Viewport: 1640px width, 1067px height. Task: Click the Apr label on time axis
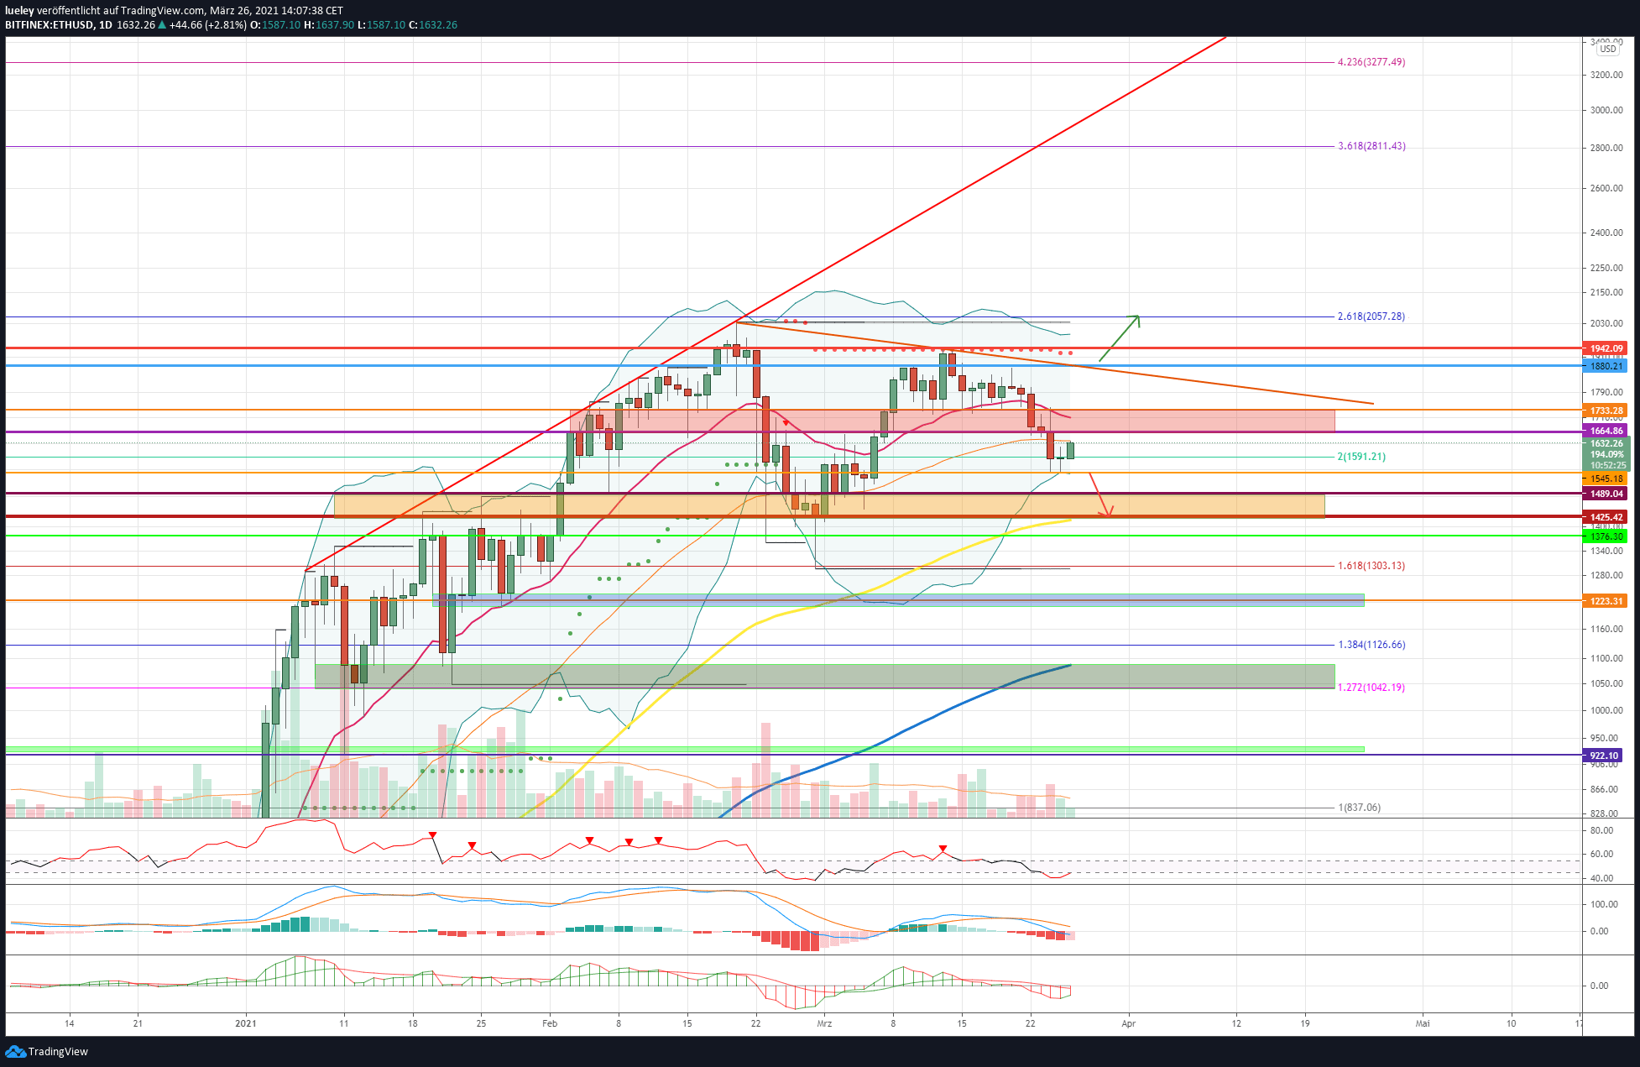point(1129,1023)
